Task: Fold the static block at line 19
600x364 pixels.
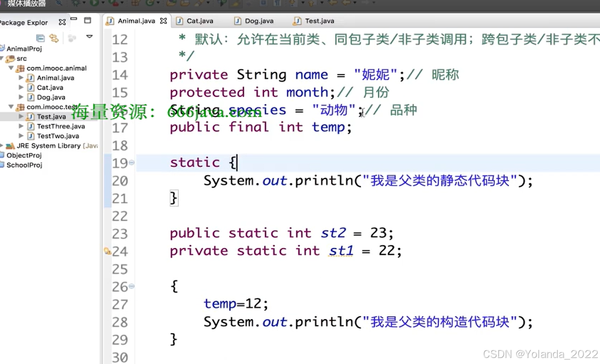Action: tap(132, 162)
